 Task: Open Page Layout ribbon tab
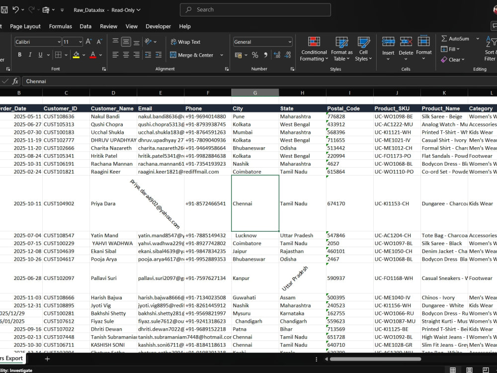click(x=25, y=26)
